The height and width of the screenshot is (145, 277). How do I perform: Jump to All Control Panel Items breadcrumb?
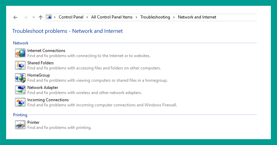click(112, 17)
